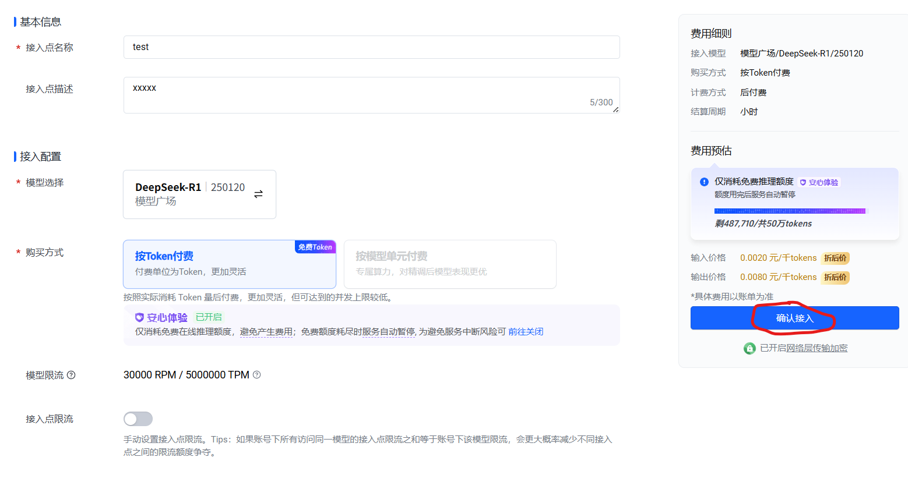Viewport: 908px width, 496px height.
Task: Focus the 接入点描述 text area
Action: point(371,95)
